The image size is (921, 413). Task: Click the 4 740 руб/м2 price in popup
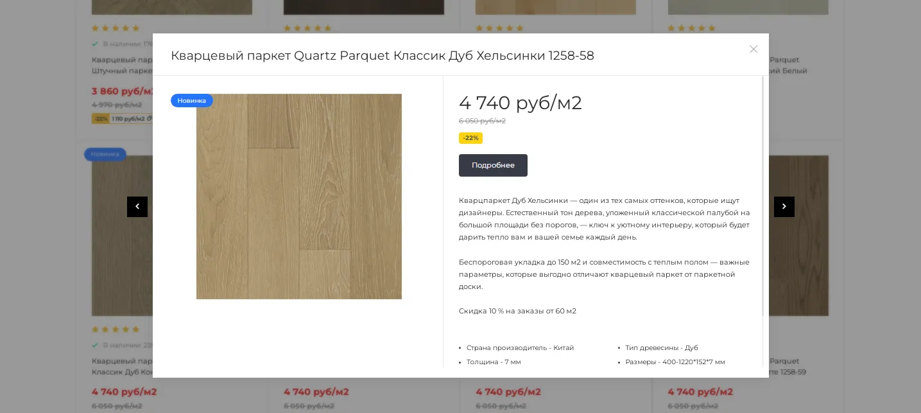(521, 103)
